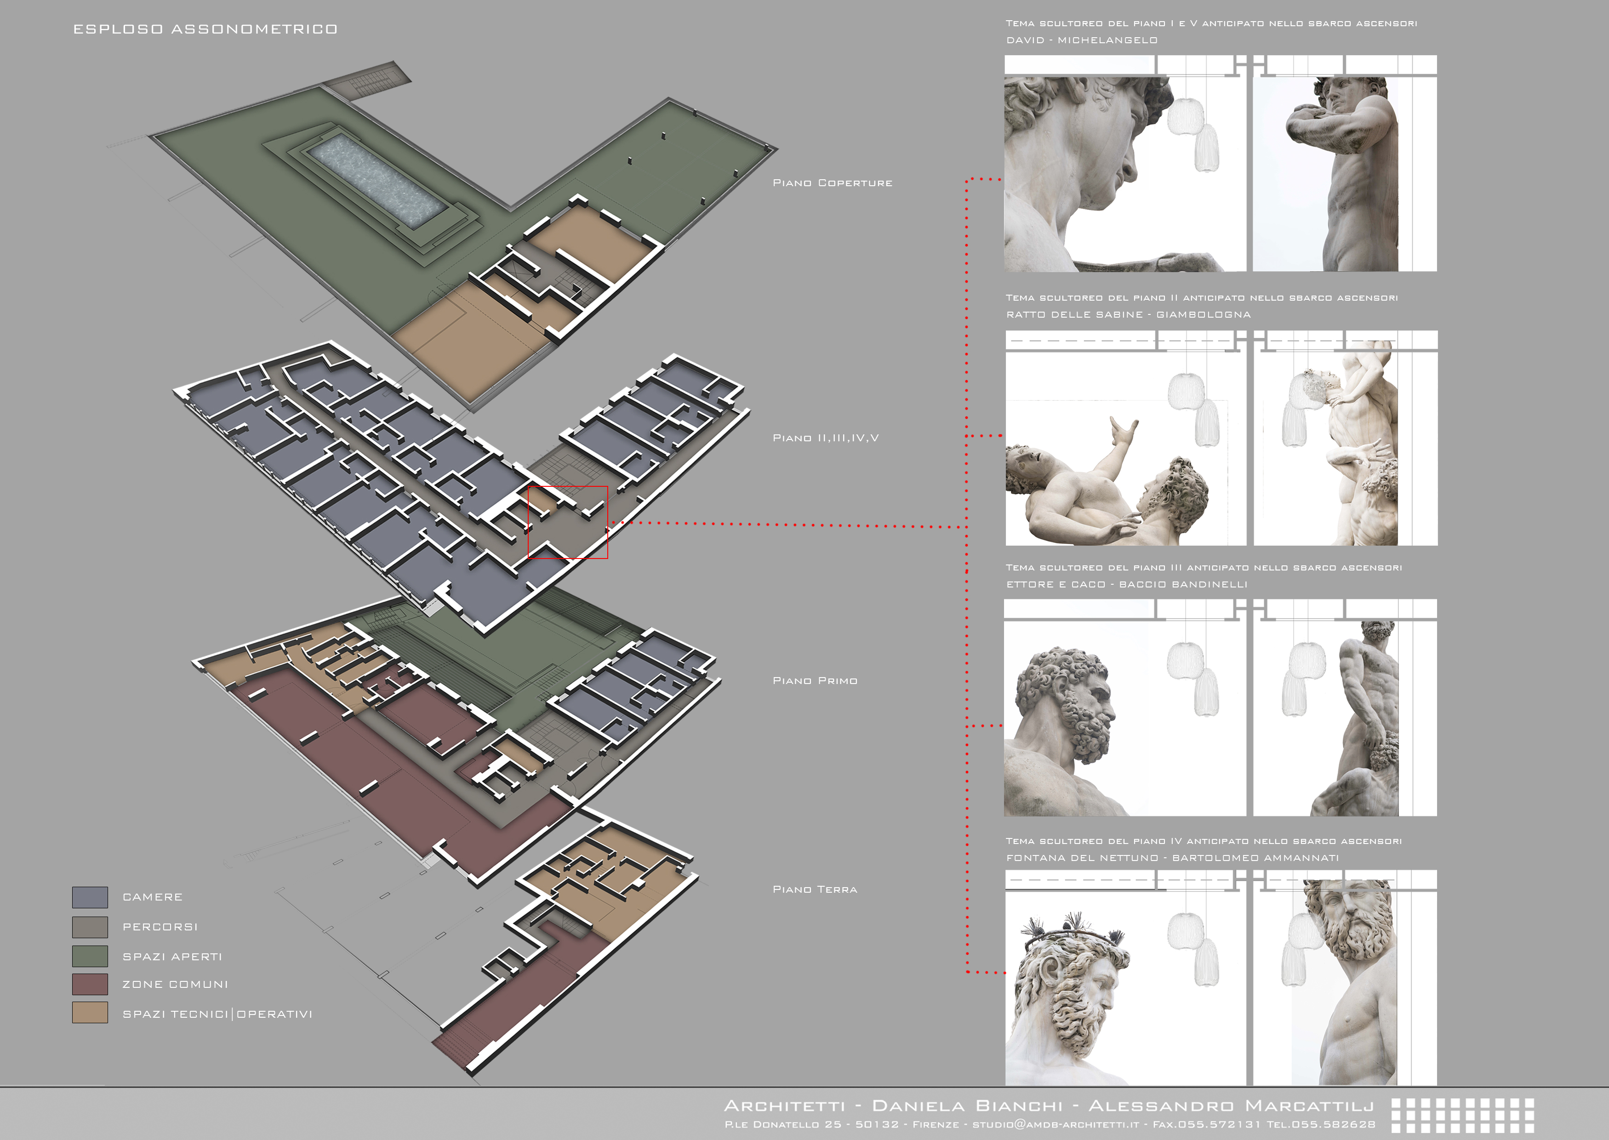The height and width of the screenshot is (1140, 1609).
Task: Click the white squares grid logo
Action: pos(1463,1116)
